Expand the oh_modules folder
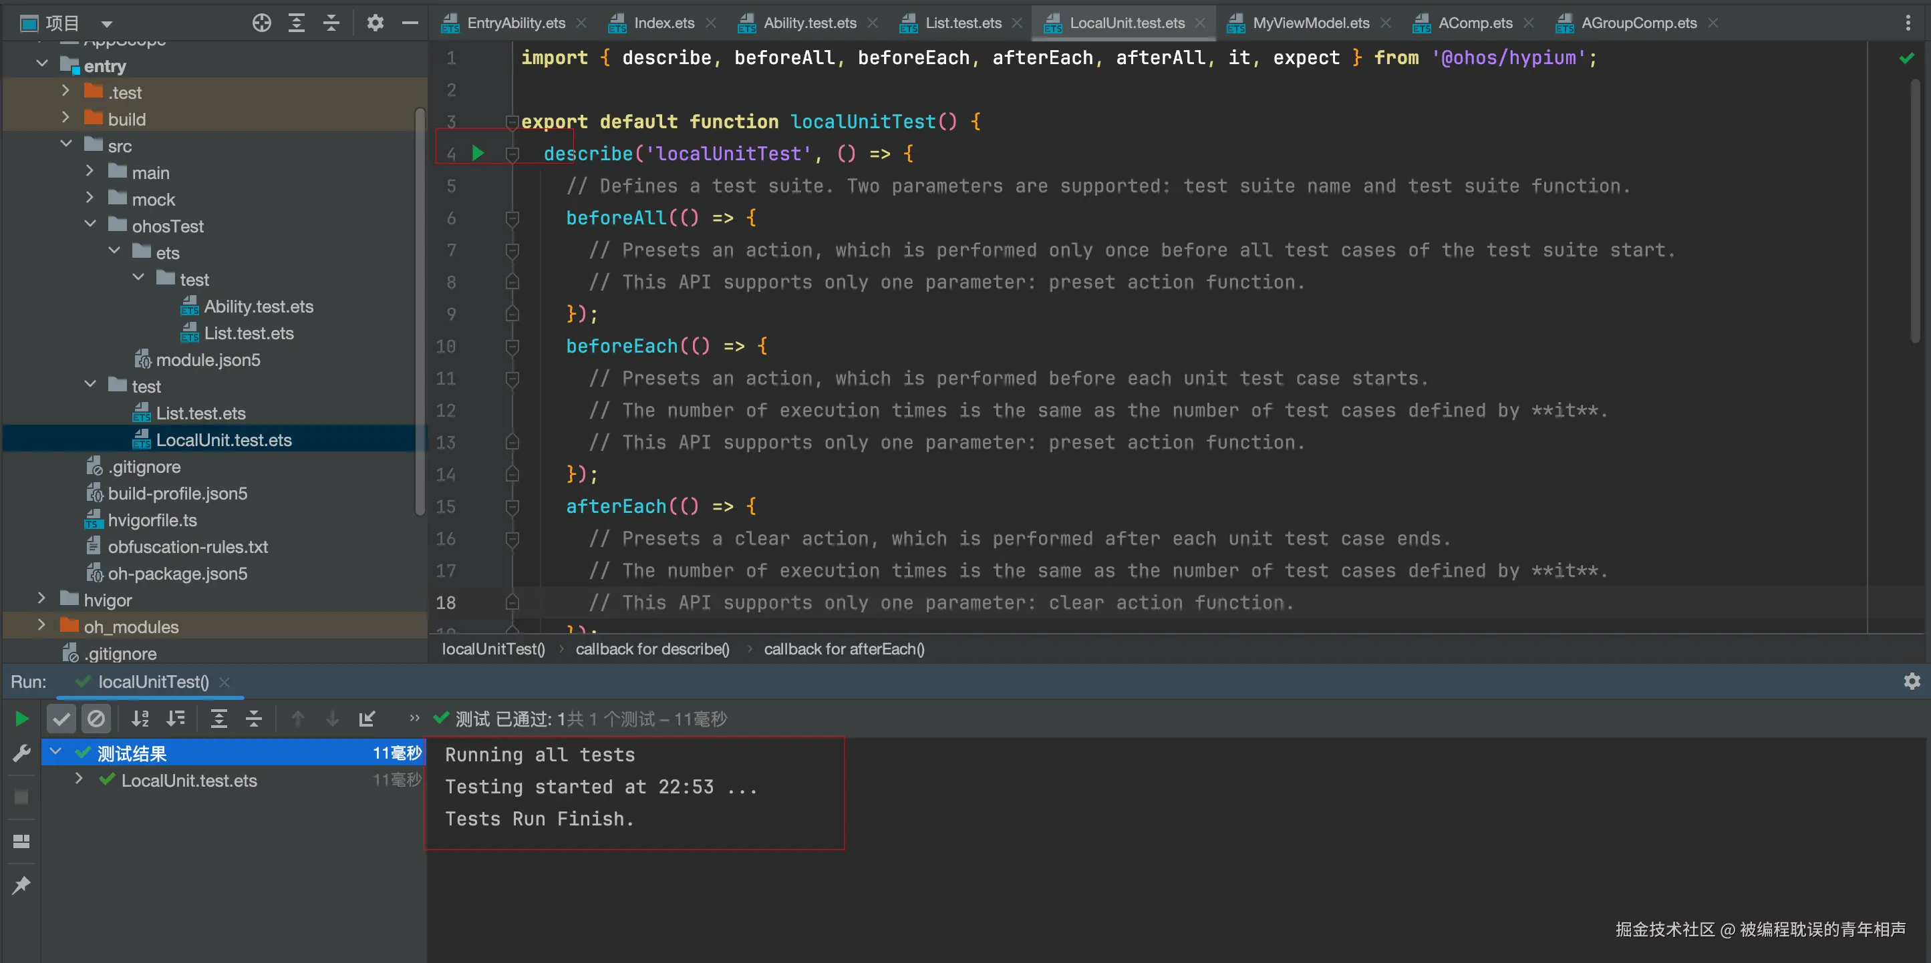This screenshot has height=963, width=1931. 42,626
